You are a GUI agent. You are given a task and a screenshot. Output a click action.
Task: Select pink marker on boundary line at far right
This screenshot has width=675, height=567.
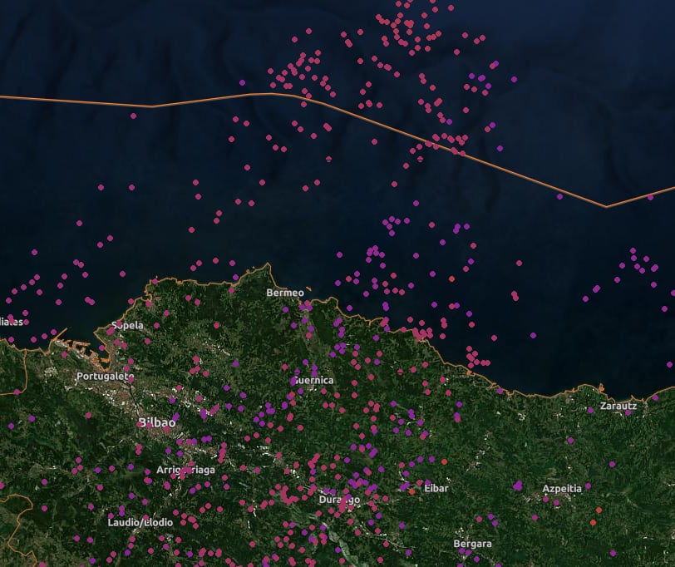pyautogui.click(x=650, y=197)
